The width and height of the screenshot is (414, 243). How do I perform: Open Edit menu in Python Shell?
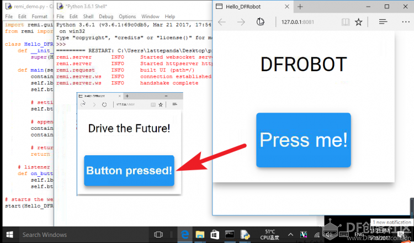(73, 17)
